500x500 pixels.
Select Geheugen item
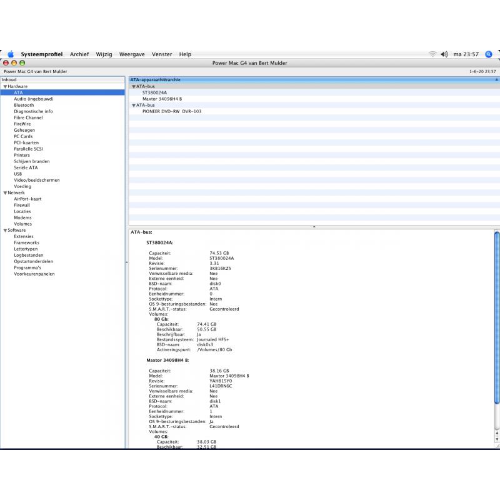[x=24, y=130]
